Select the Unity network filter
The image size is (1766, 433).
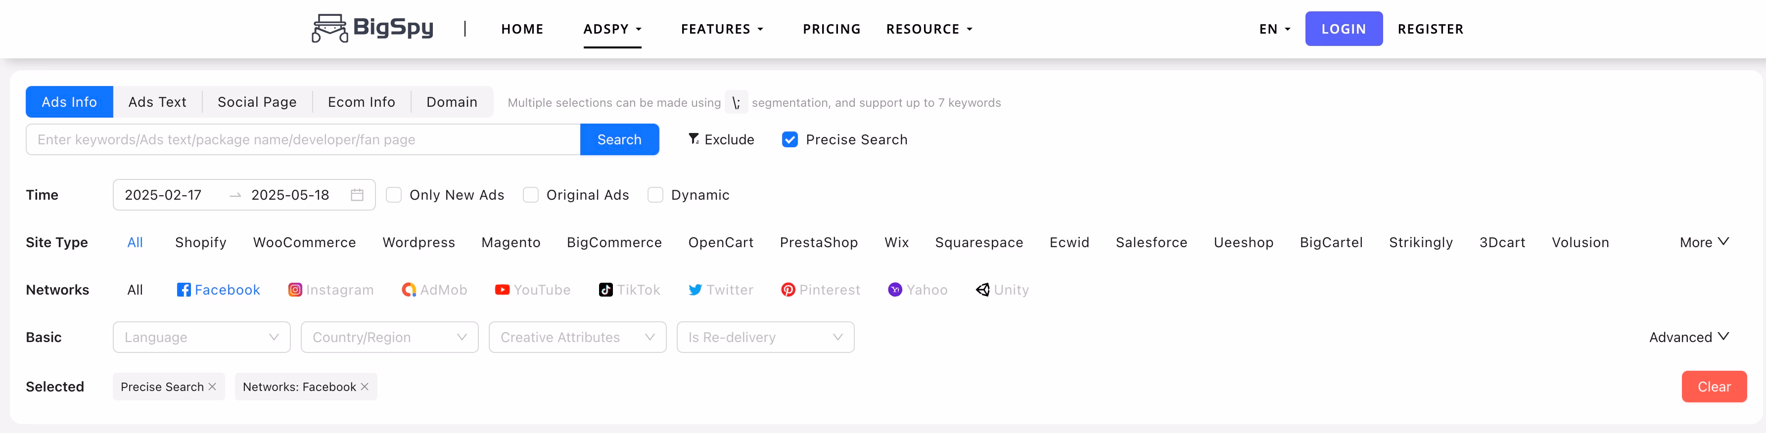[x=1002, y=290]
